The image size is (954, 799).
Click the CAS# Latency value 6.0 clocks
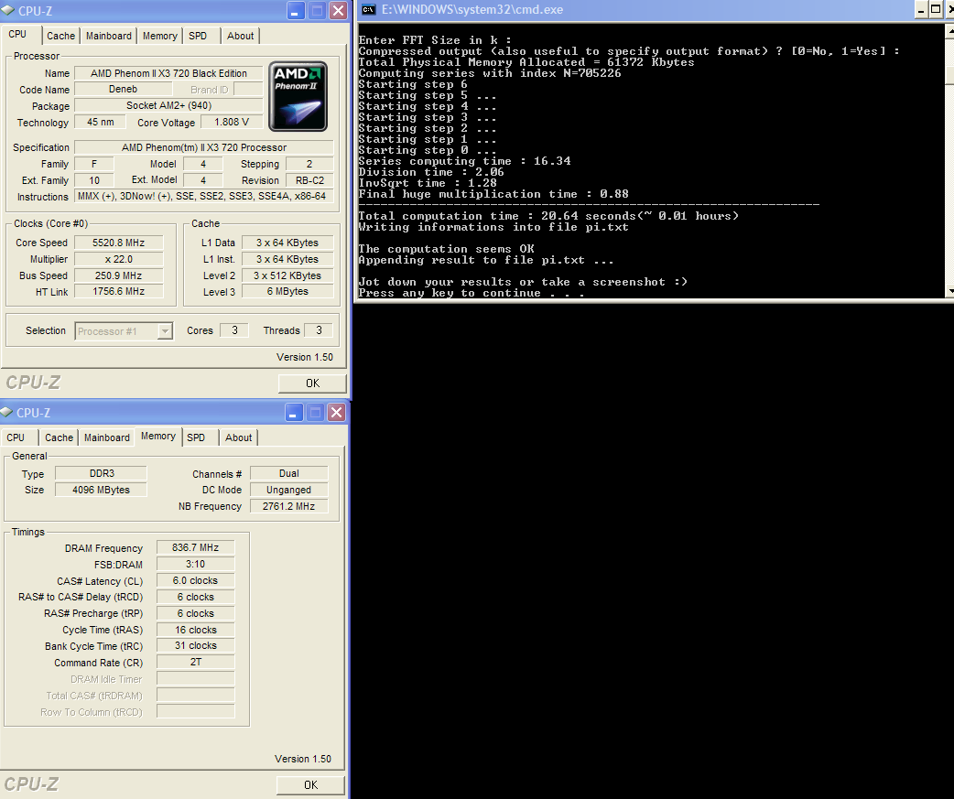[x=195, y=580]
